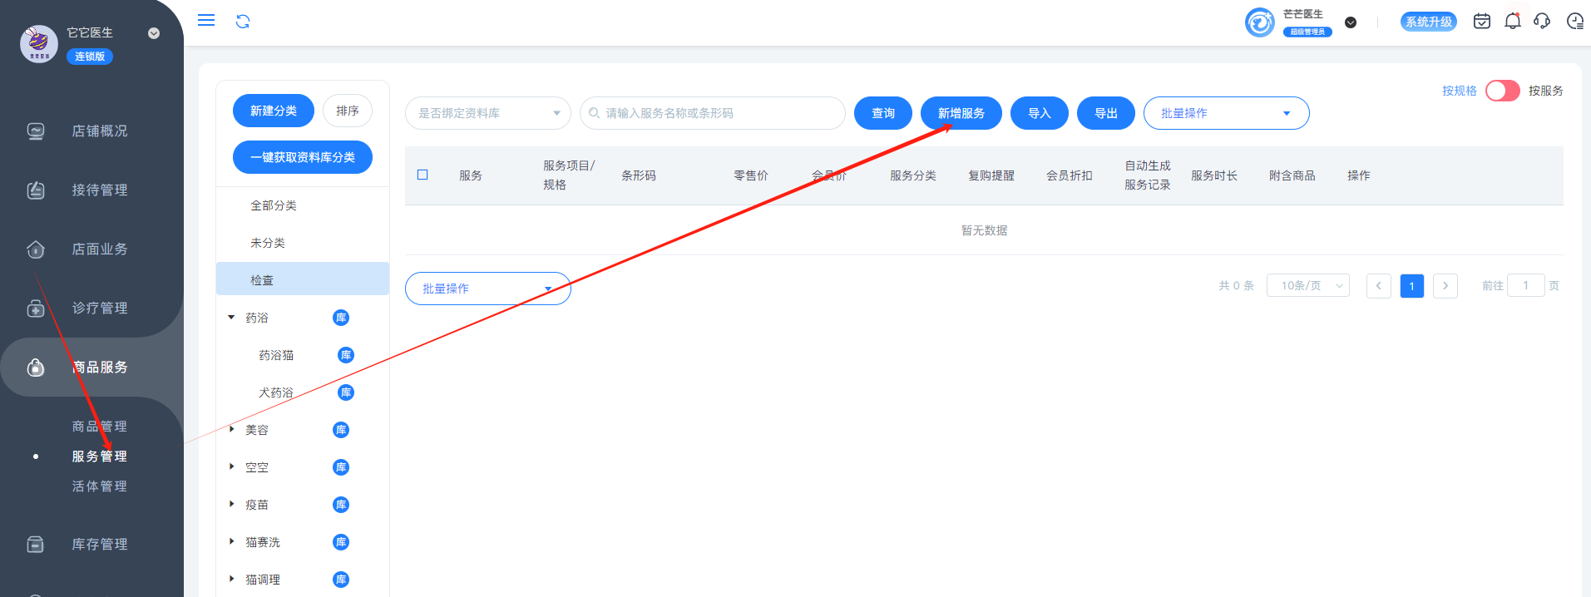Click the 库存管理 sidebar icon

coord(36,545)
